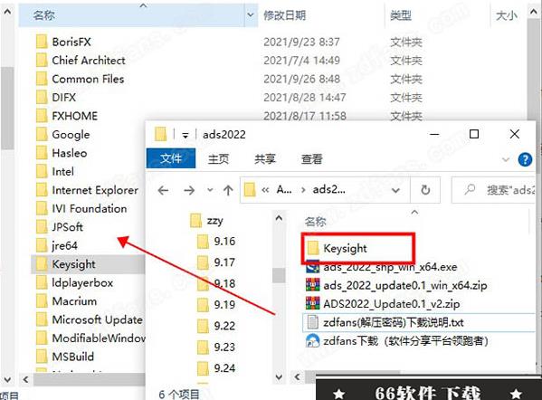Image resolution: width=542 pixels, height=400 pixels.
Task: Expand the ribbon chevron
Action: [x=506, y=159]
